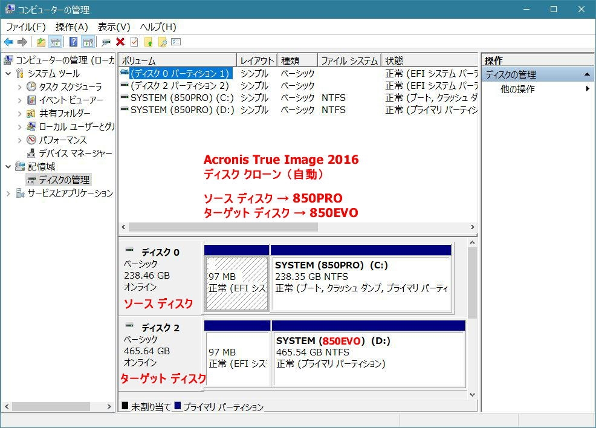Select SYSTEM (850EVO) (D:) partition block
The width and height of the screenshot is (596, 428).
tap(369, 359)
